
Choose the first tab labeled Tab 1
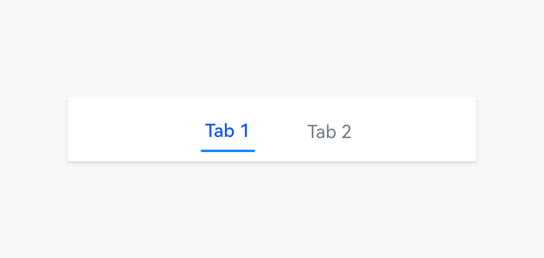pyautogui.click(x=227, y=131)
